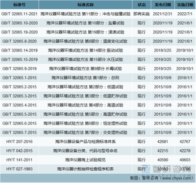Click the name ending 第5部分：高温贮存试验

pyautogui.click(x=85, y=114)
